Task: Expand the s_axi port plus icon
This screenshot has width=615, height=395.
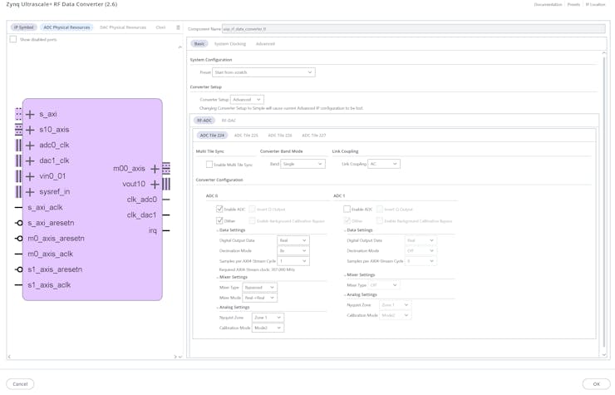Action: tap(30, 115)
